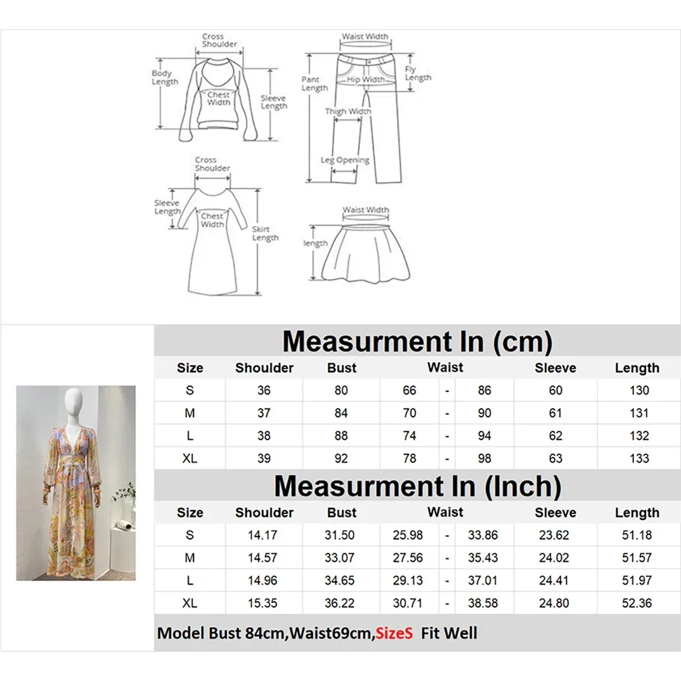Select bust value 80 in cm table

[341, 390]
